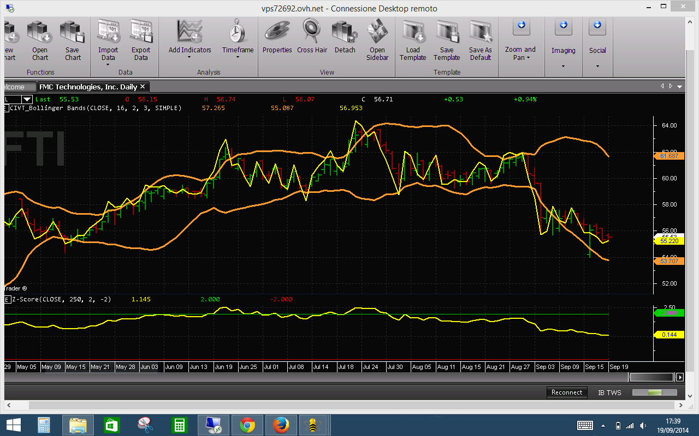699x436 pixels.
Task: Click the Load Template icon
Action: (413, 41)
